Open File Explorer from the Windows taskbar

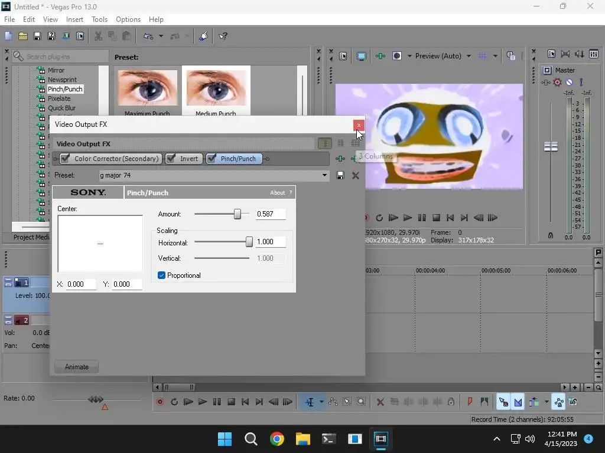303,439
